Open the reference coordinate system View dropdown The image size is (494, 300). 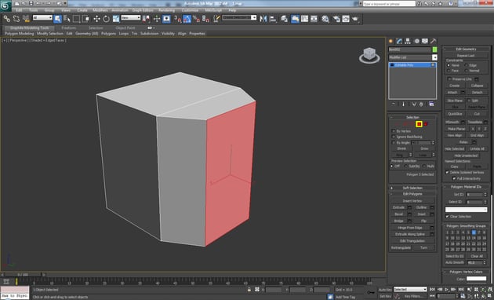point(131,17)
